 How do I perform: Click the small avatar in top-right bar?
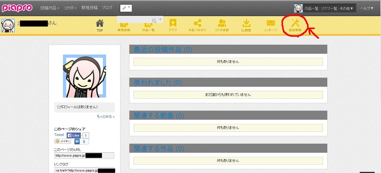[x=298, y=8]
